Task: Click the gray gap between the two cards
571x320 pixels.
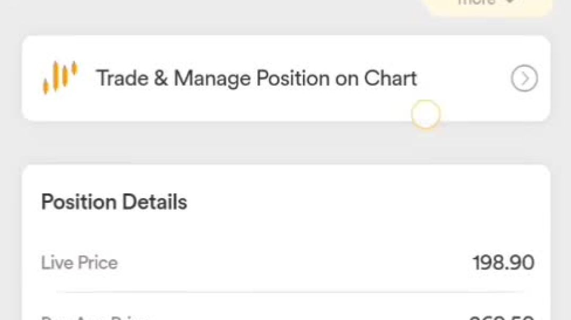Action: (x=287, y=143)
